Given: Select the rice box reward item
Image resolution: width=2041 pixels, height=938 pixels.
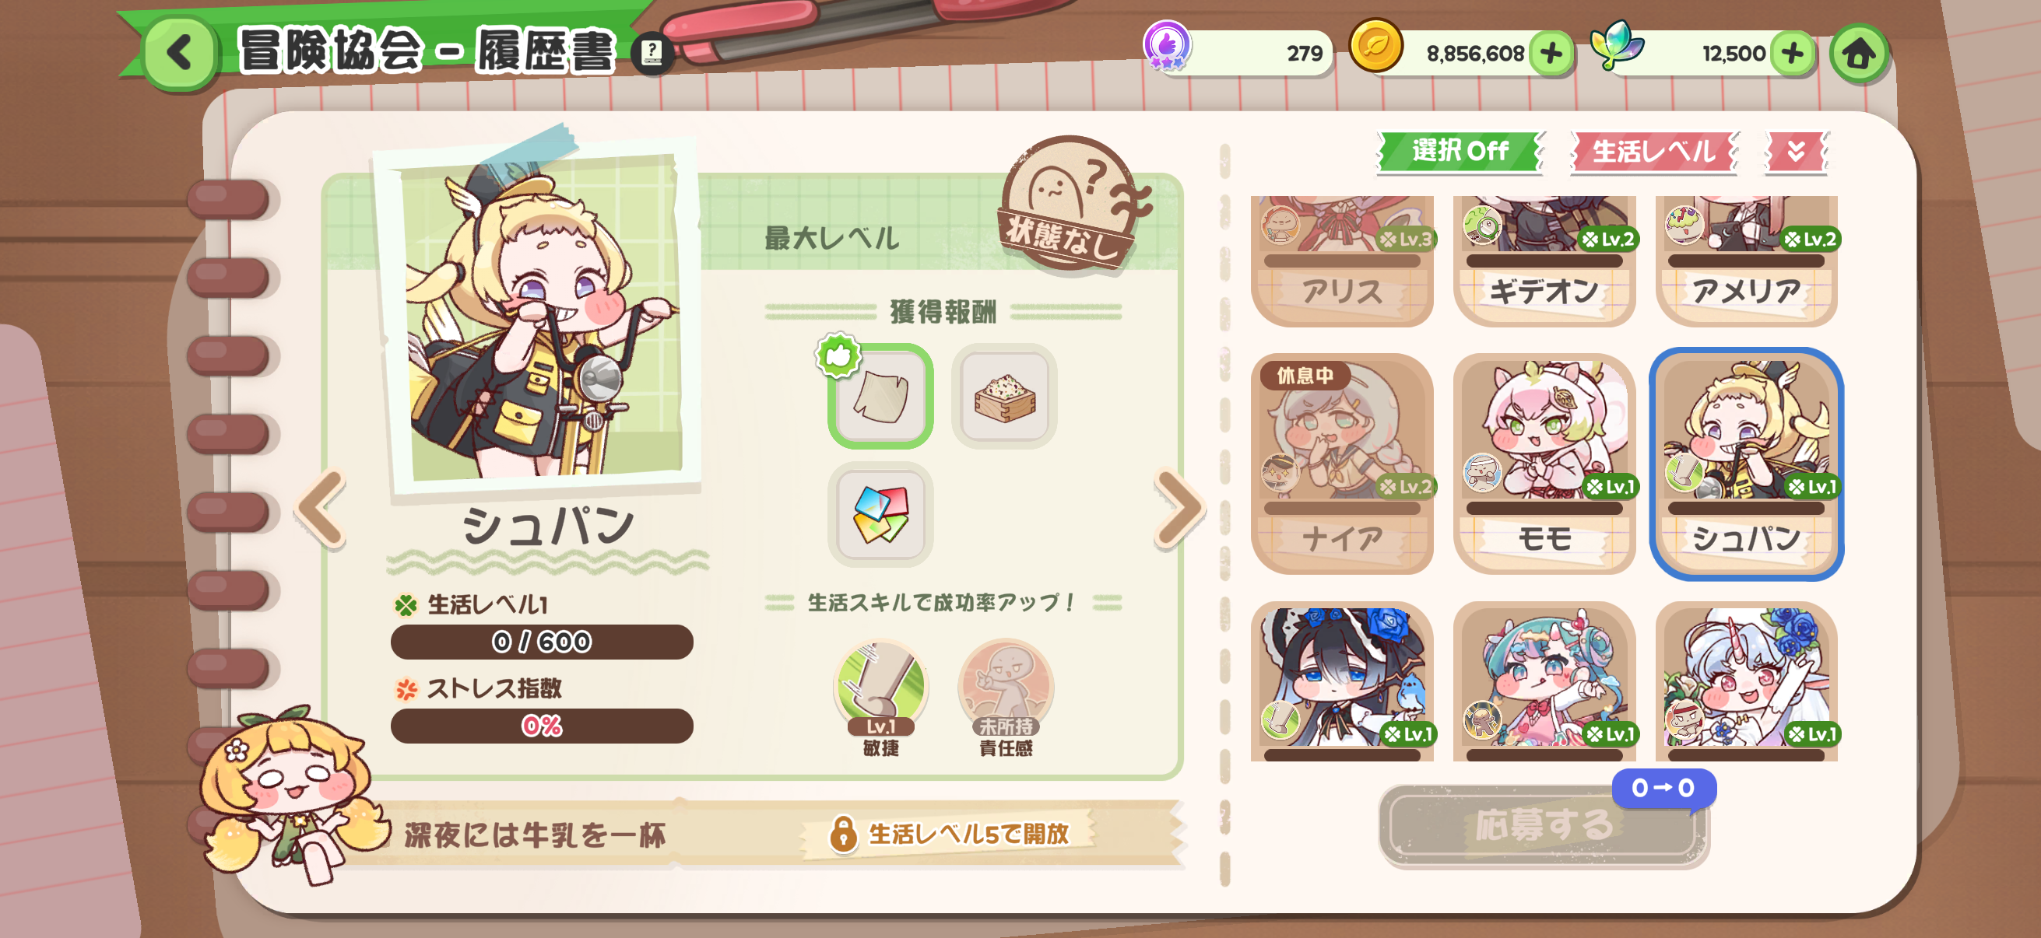Looking at the screenshot, I should tap(1004, 396).
